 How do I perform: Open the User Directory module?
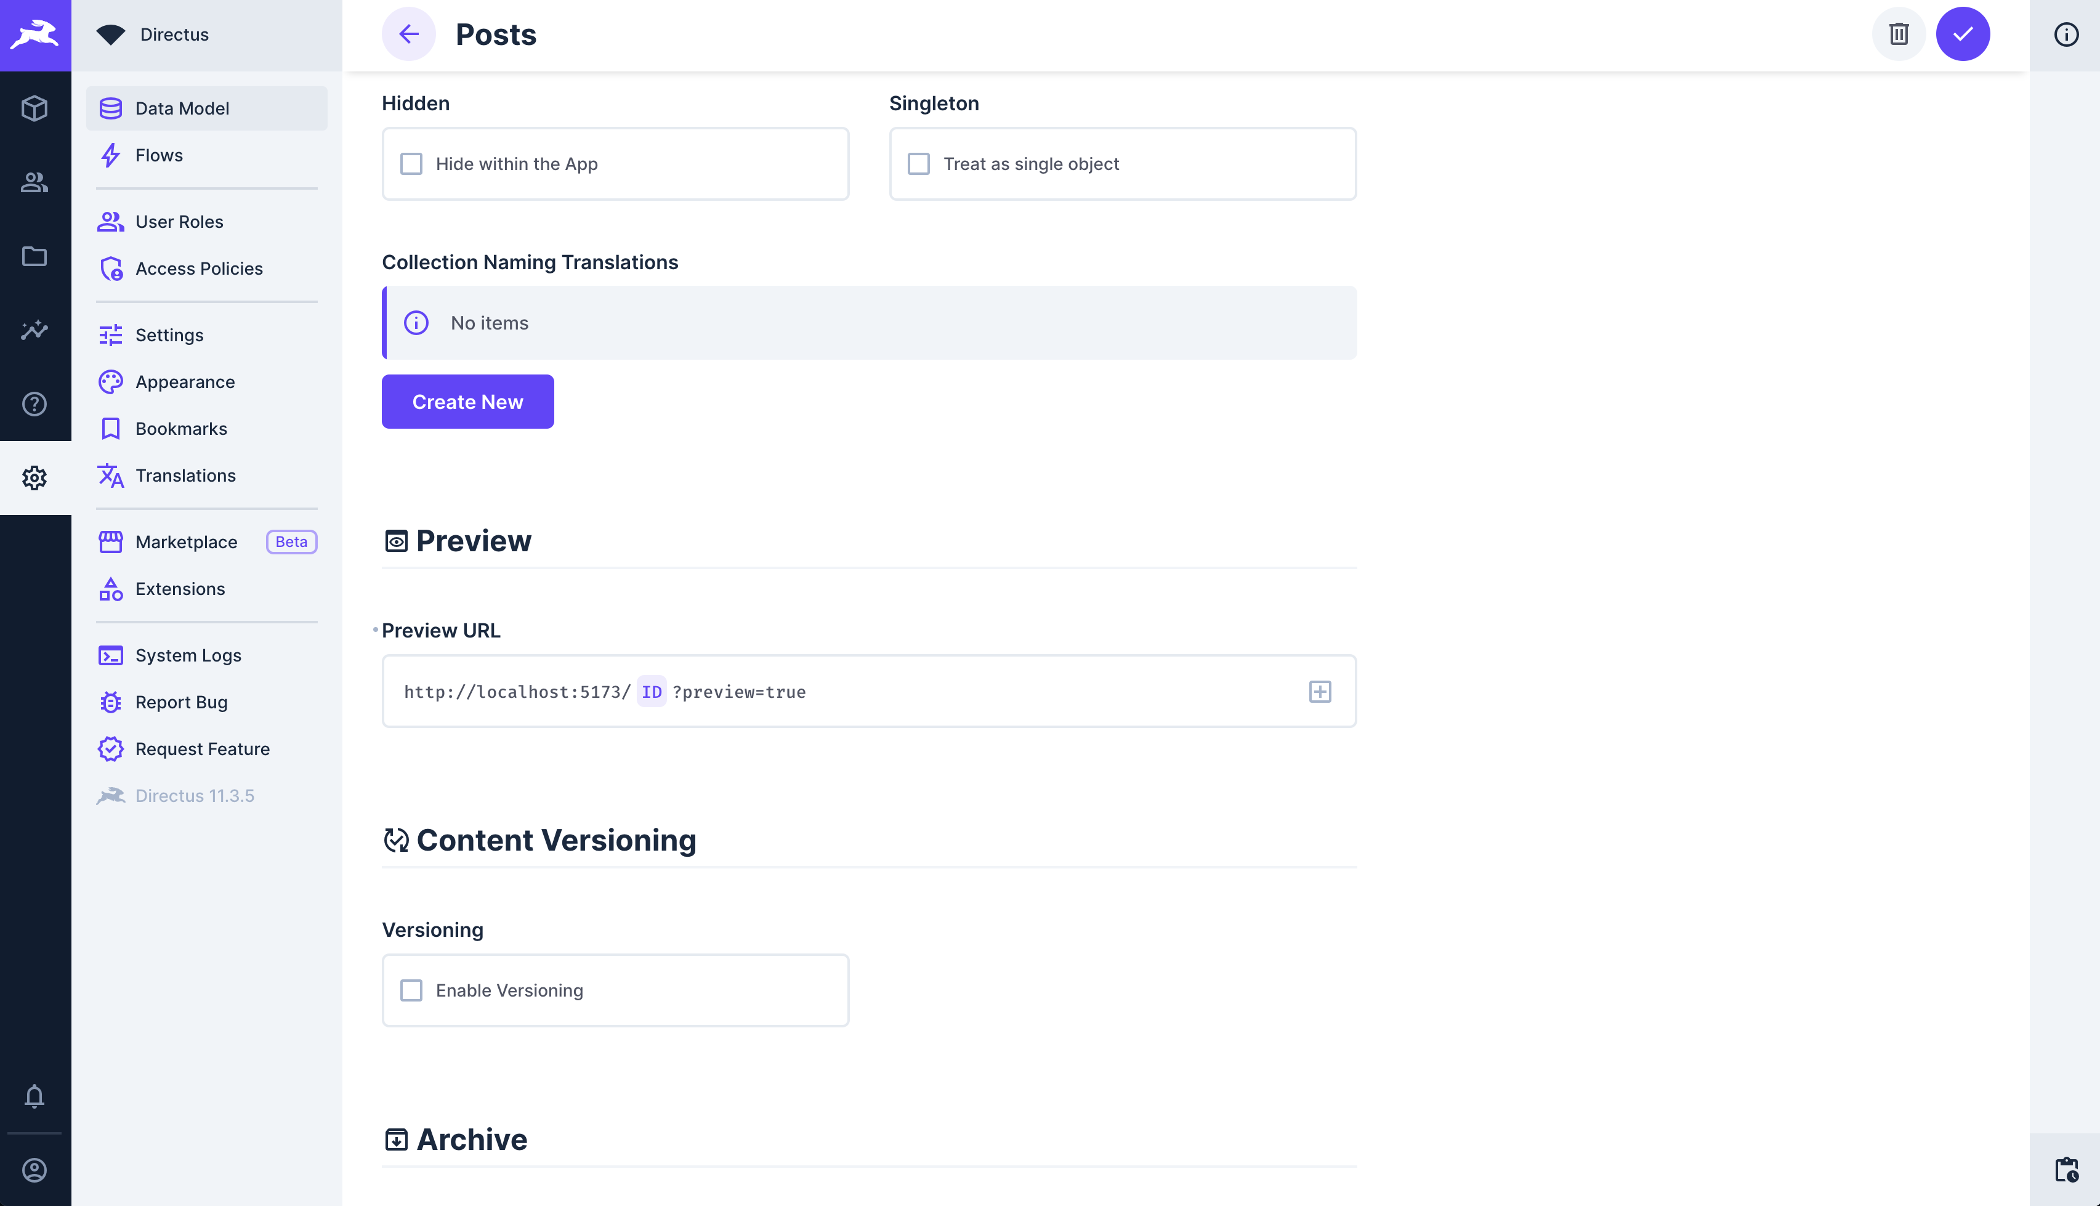(34, 183)
